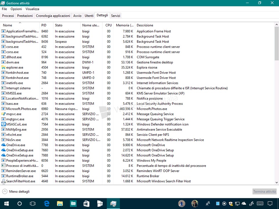
Task: Open the Windows Start menu
Action: (7, 204)
